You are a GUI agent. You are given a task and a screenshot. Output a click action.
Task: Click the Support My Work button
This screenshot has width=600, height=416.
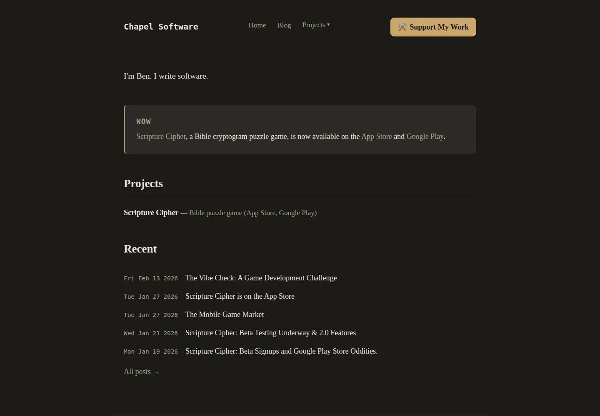[x=433, y=27]
